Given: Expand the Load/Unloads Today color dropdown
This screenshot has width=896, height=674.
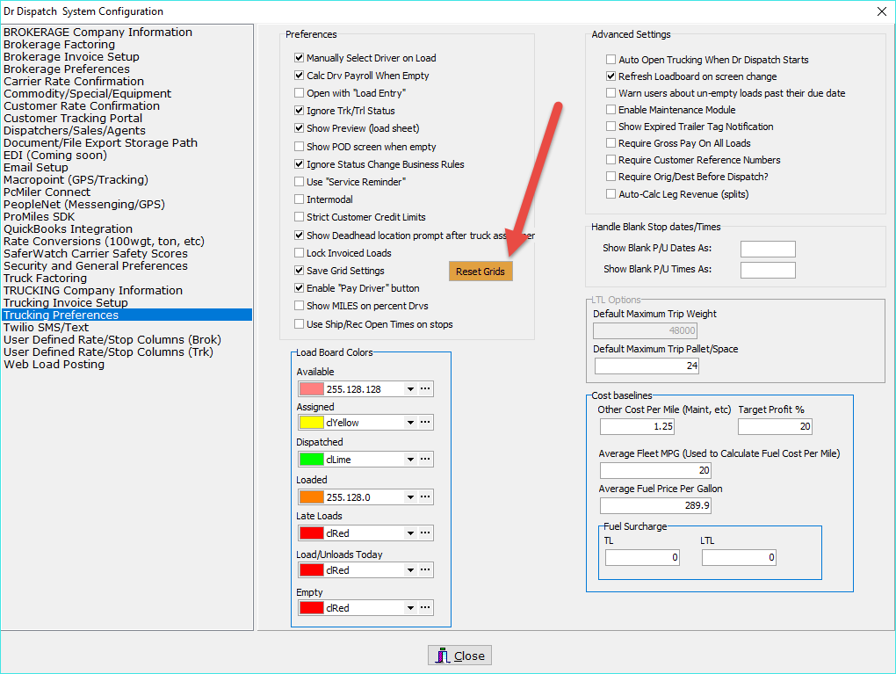Looking at the screenshot, I should 410,570.
